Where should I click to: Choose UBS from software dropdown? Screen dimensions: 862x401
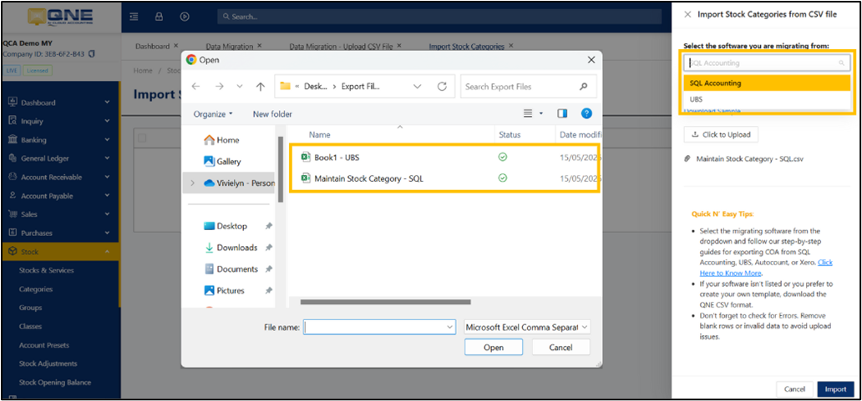coord(767,99)
